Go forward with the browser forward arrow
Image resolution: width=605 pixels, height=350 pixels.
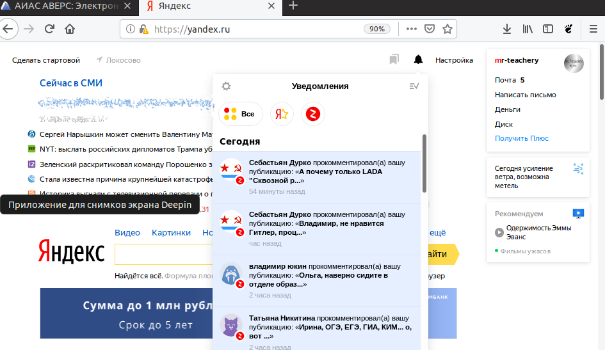click(x=29, y=29)
